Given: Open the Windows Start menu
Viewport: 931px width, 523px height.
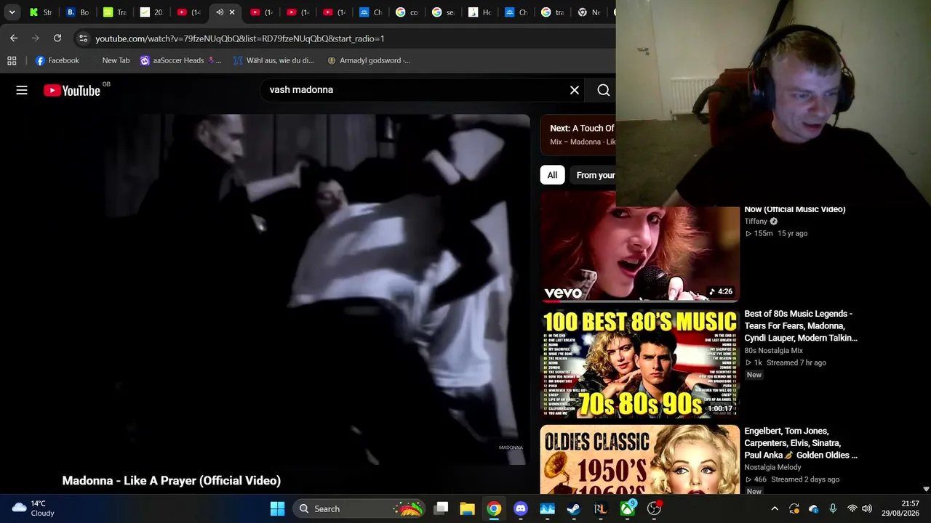Looking at the screenshot, I should click(277, 508).
